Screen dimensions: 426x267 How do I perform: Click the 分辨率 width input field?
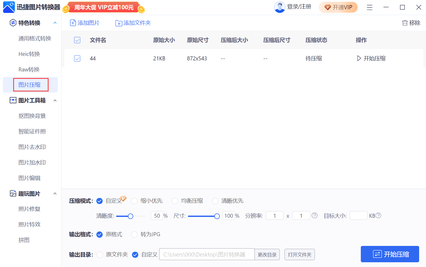274,216
